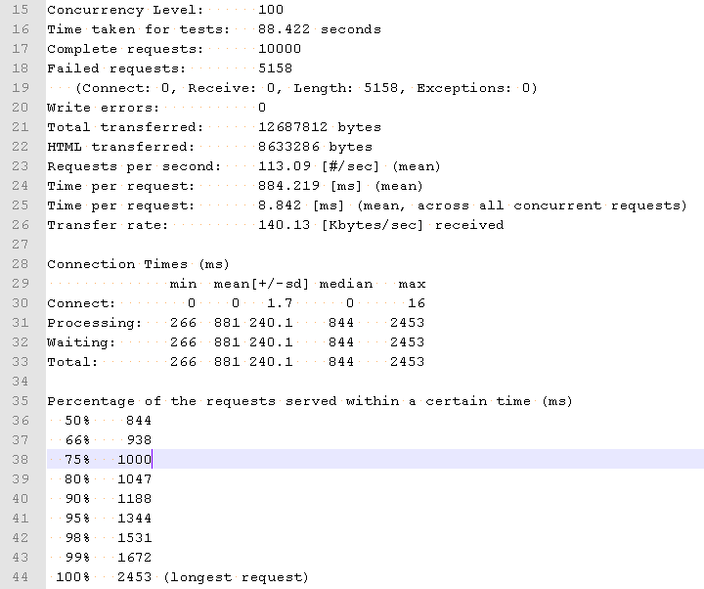Click the 90% value '1188'
Image resolution: width=704 pixels, height=589 pixels.
coord(134,499)
